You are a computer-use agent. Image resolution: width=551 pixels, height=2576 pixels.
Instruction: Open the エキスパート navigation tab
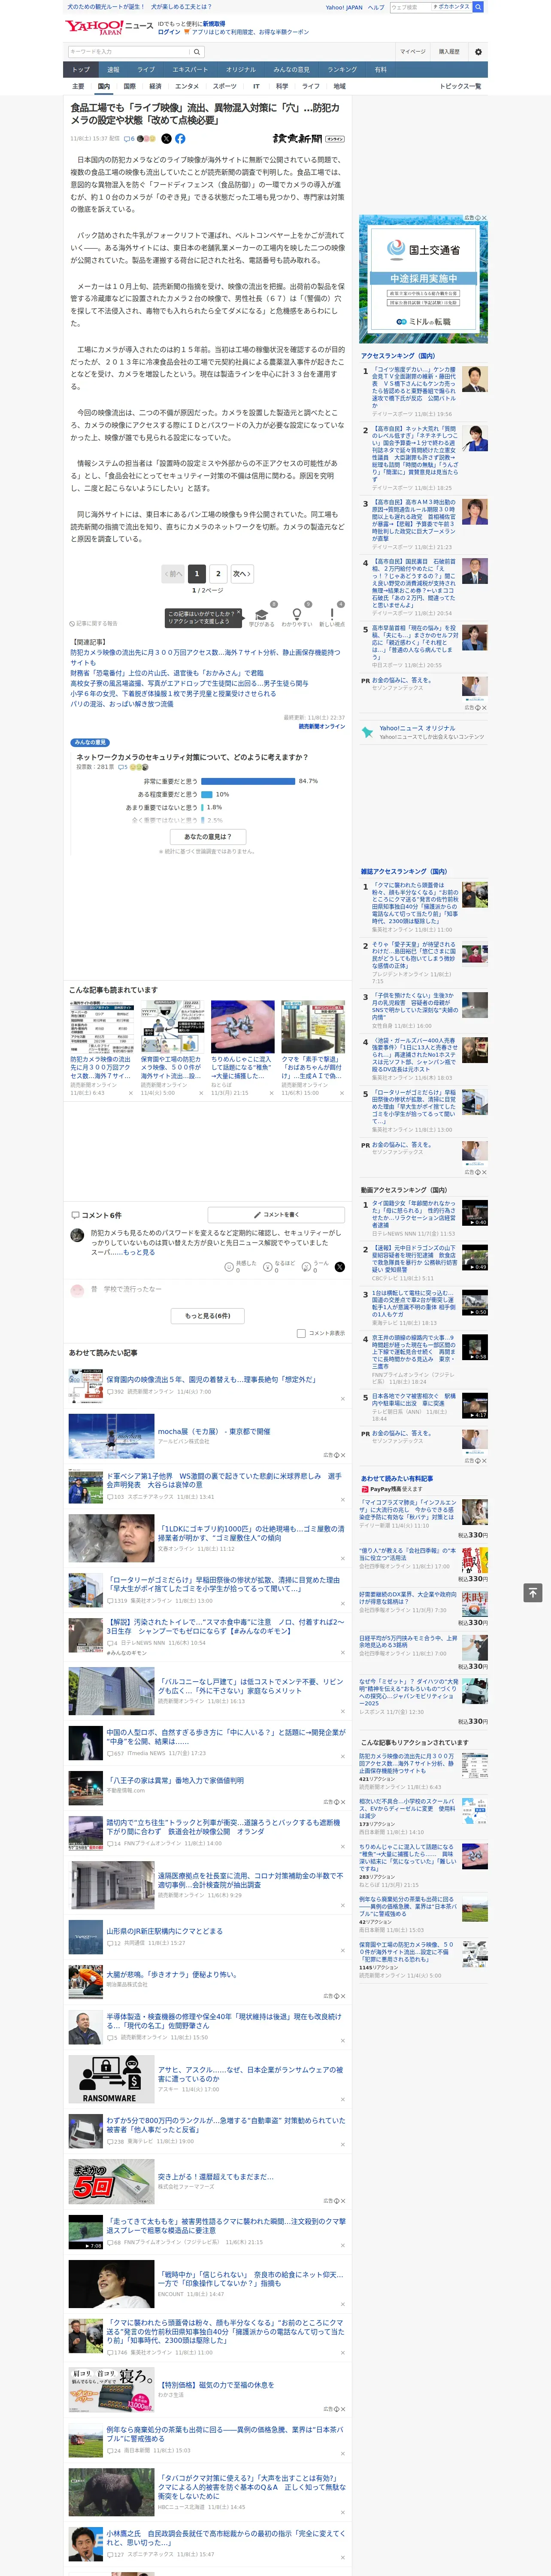click(x=190, y=69)
